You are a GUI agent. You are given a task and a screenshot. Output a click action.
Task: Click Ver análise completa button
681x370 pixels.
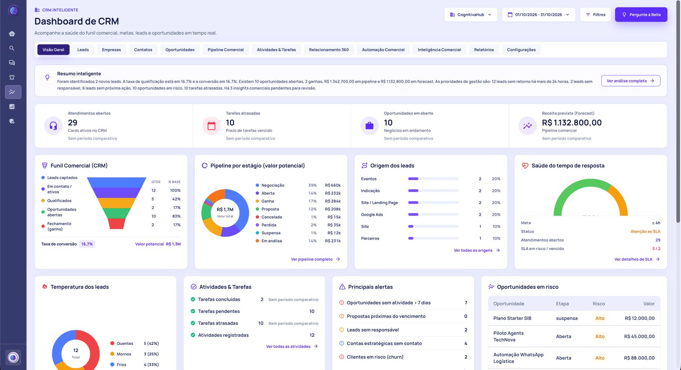pos(631,81)
